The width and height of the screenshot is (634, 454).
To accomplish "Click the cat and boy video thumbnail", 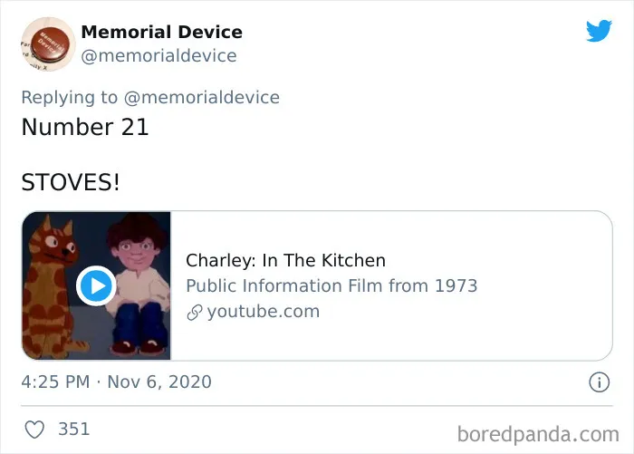I will [x=96, y=285].
